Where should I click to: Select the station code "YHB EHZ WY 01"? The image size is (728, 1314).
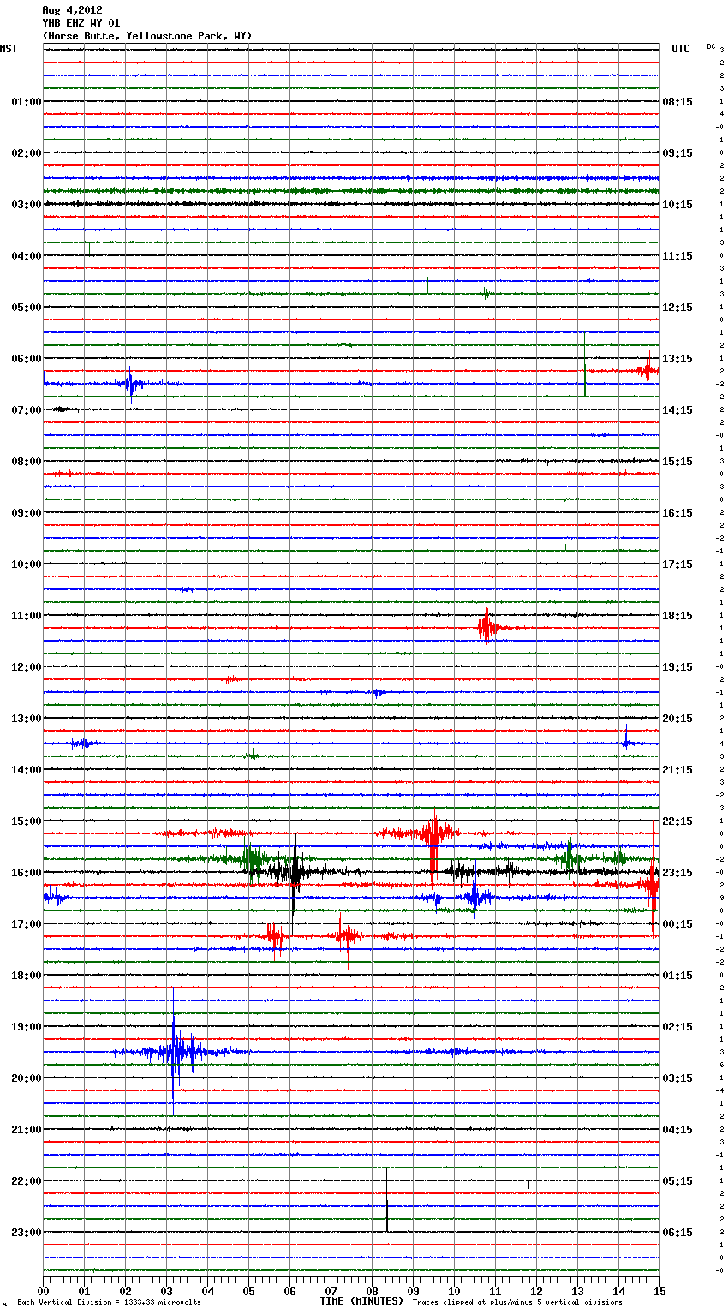pyautogui.click(x=81, y=23)
